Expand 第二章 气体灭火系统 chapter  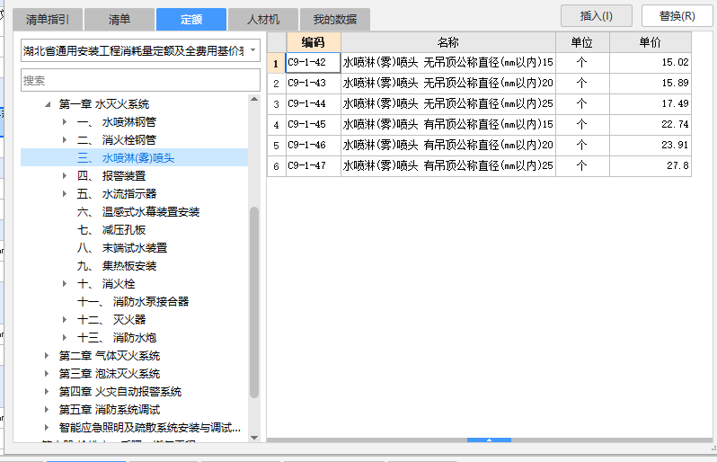tap(47, 355)
